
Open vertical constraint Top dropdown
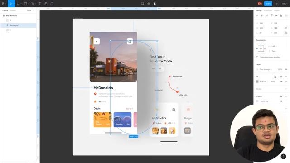[x=273, y=51]
